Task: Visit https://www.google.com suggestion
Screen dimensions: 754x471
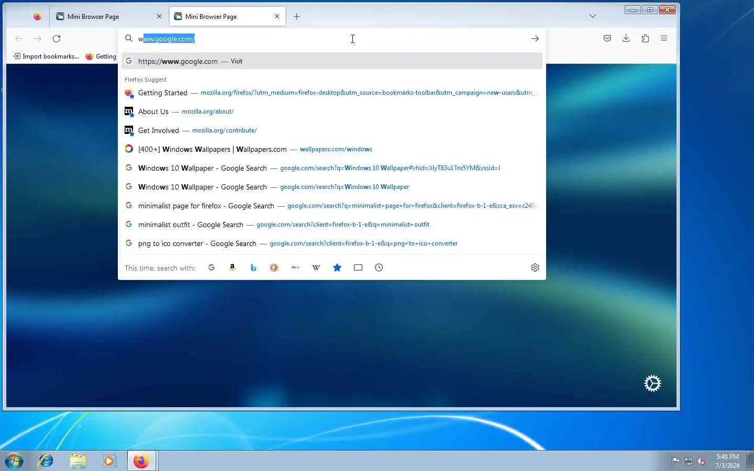Action: [x=332, y=61]
